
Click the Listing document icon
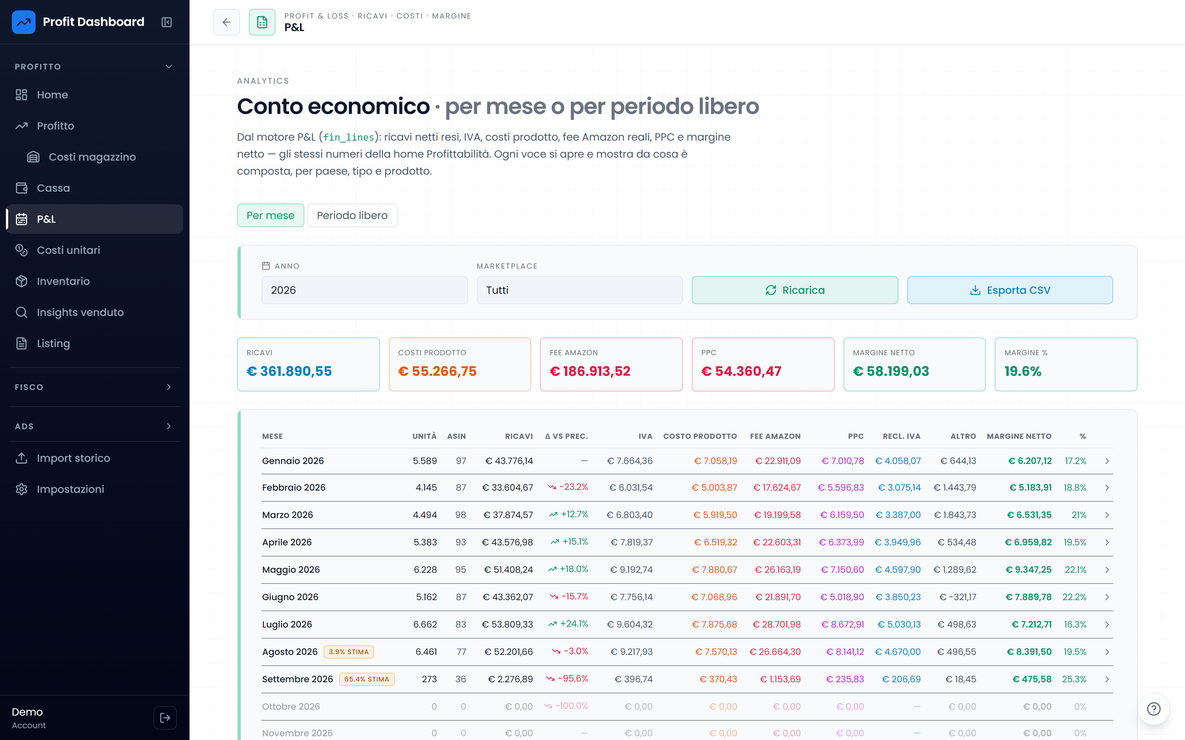click(x=21, y=343)
